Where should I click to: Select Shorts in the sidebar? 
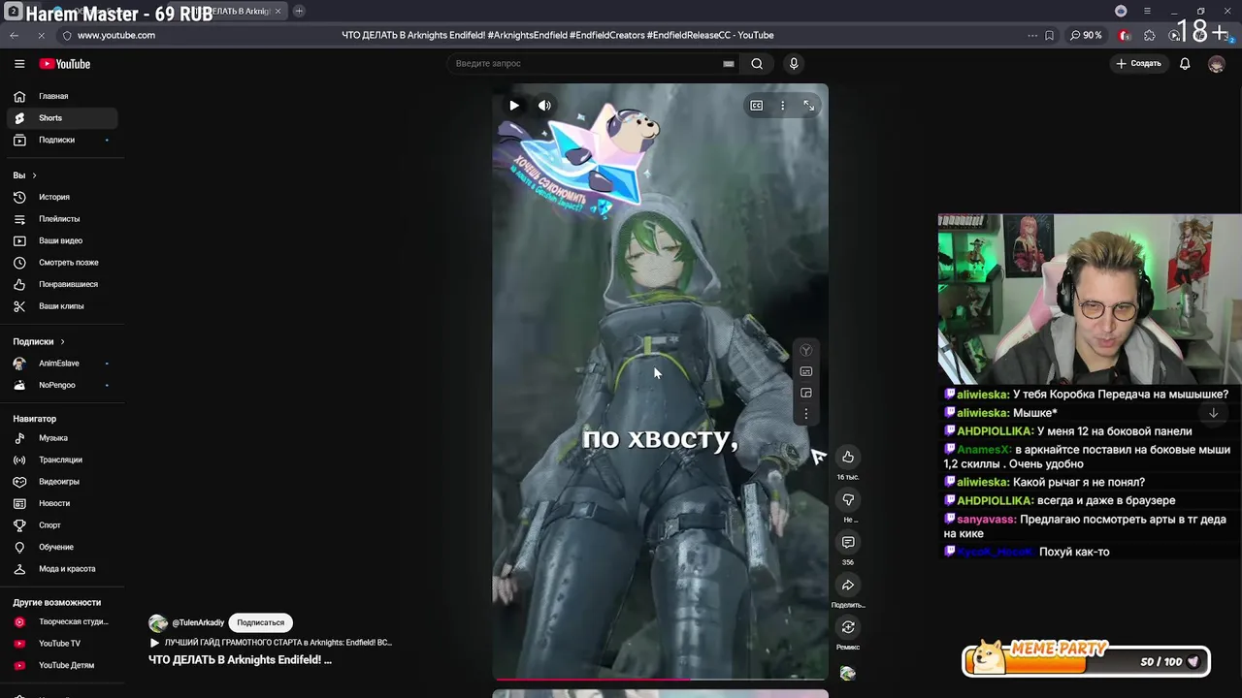[x=62, y=118]
